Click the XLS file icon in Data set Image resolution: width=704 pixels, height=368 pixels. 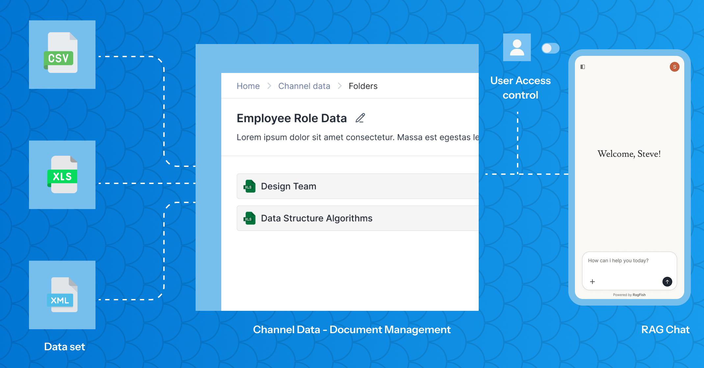pyautogui.click(x=62, y=174)
